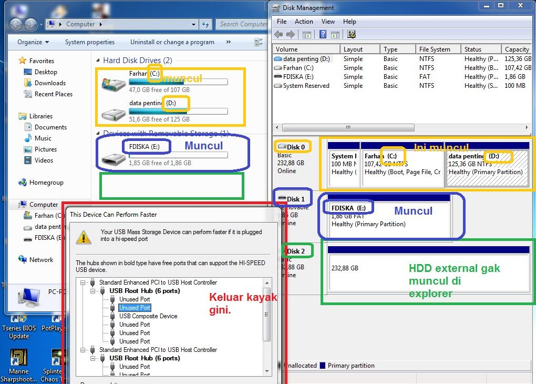This screenshot has height=384, width=536.
Task: Select the highlighted Unused Port entry
Action: tap(135, 308)
